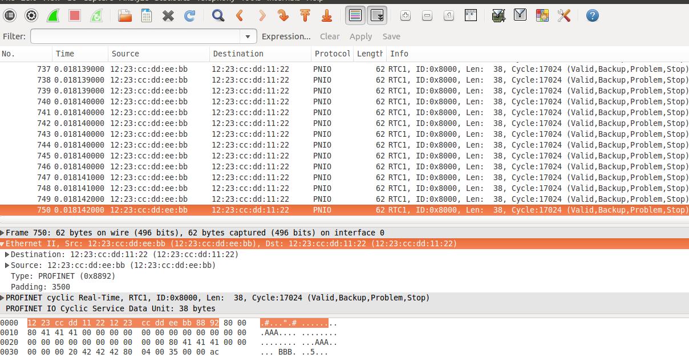Reload the current capture file
This screenshot has height=362, width=689.
(x=190, y=15)
